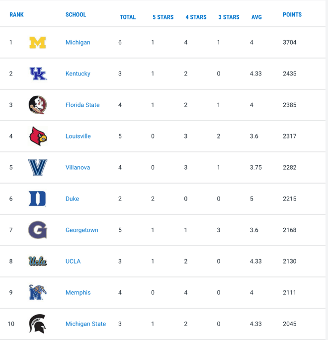The width and height of the screenshot is (328, 340).
Task: Click the Duke D logo
Action: point(37,199)
